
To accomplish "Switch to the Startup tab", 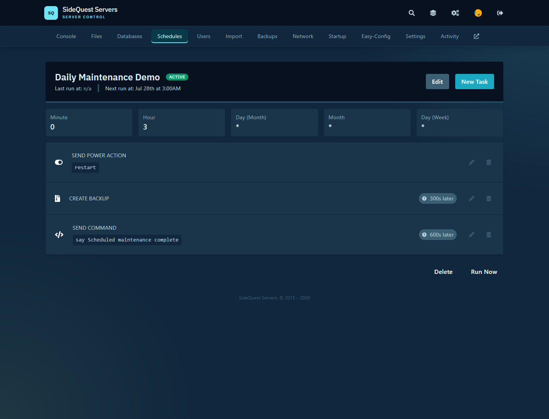I will (x=337, y=36).
